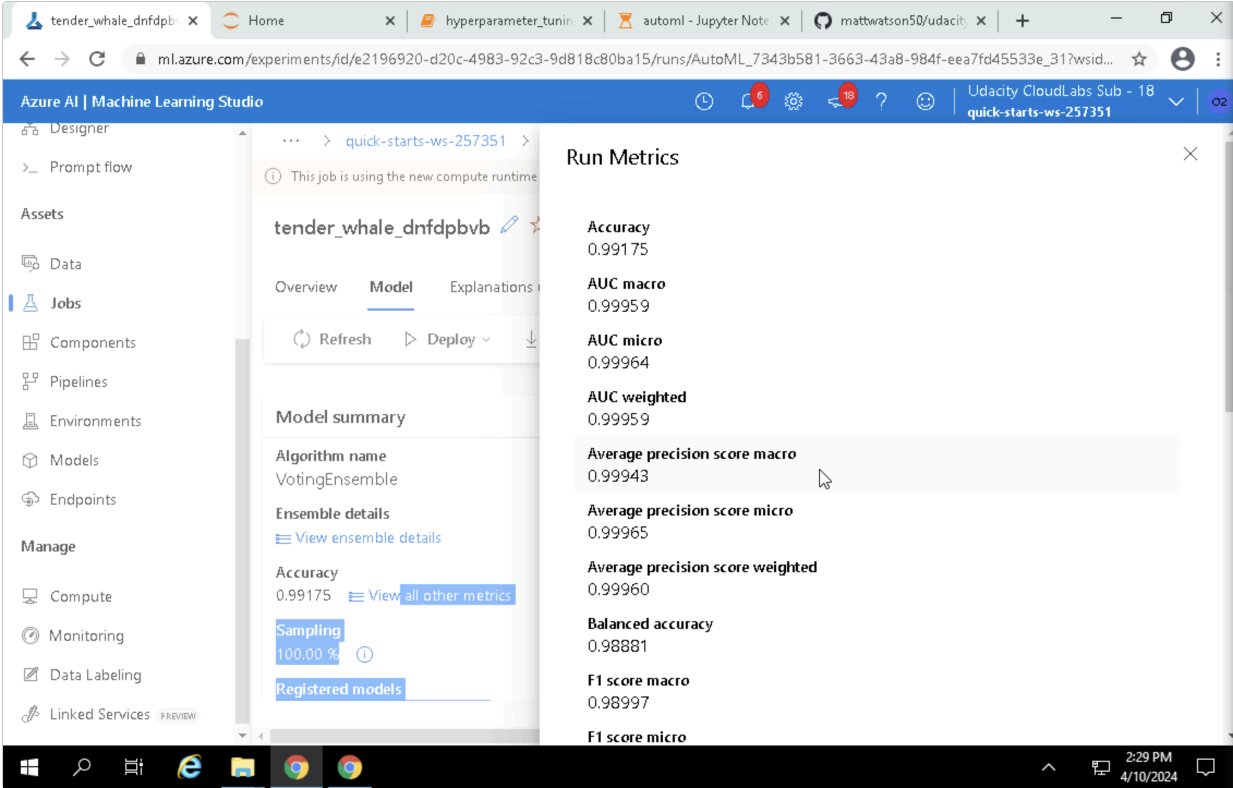Open the notifications bell icon

(x=748, y=101)
